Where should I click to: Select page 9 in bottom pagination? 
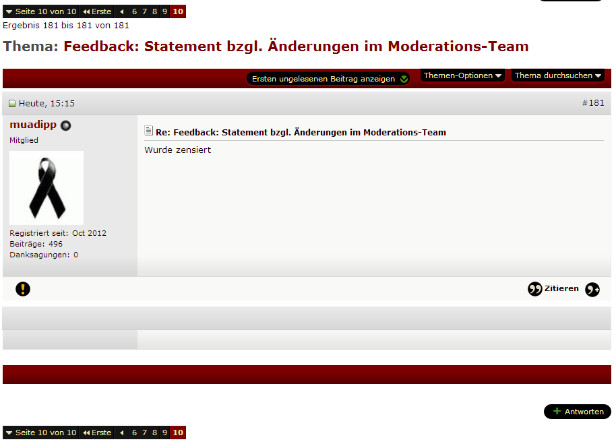point(164,433)
